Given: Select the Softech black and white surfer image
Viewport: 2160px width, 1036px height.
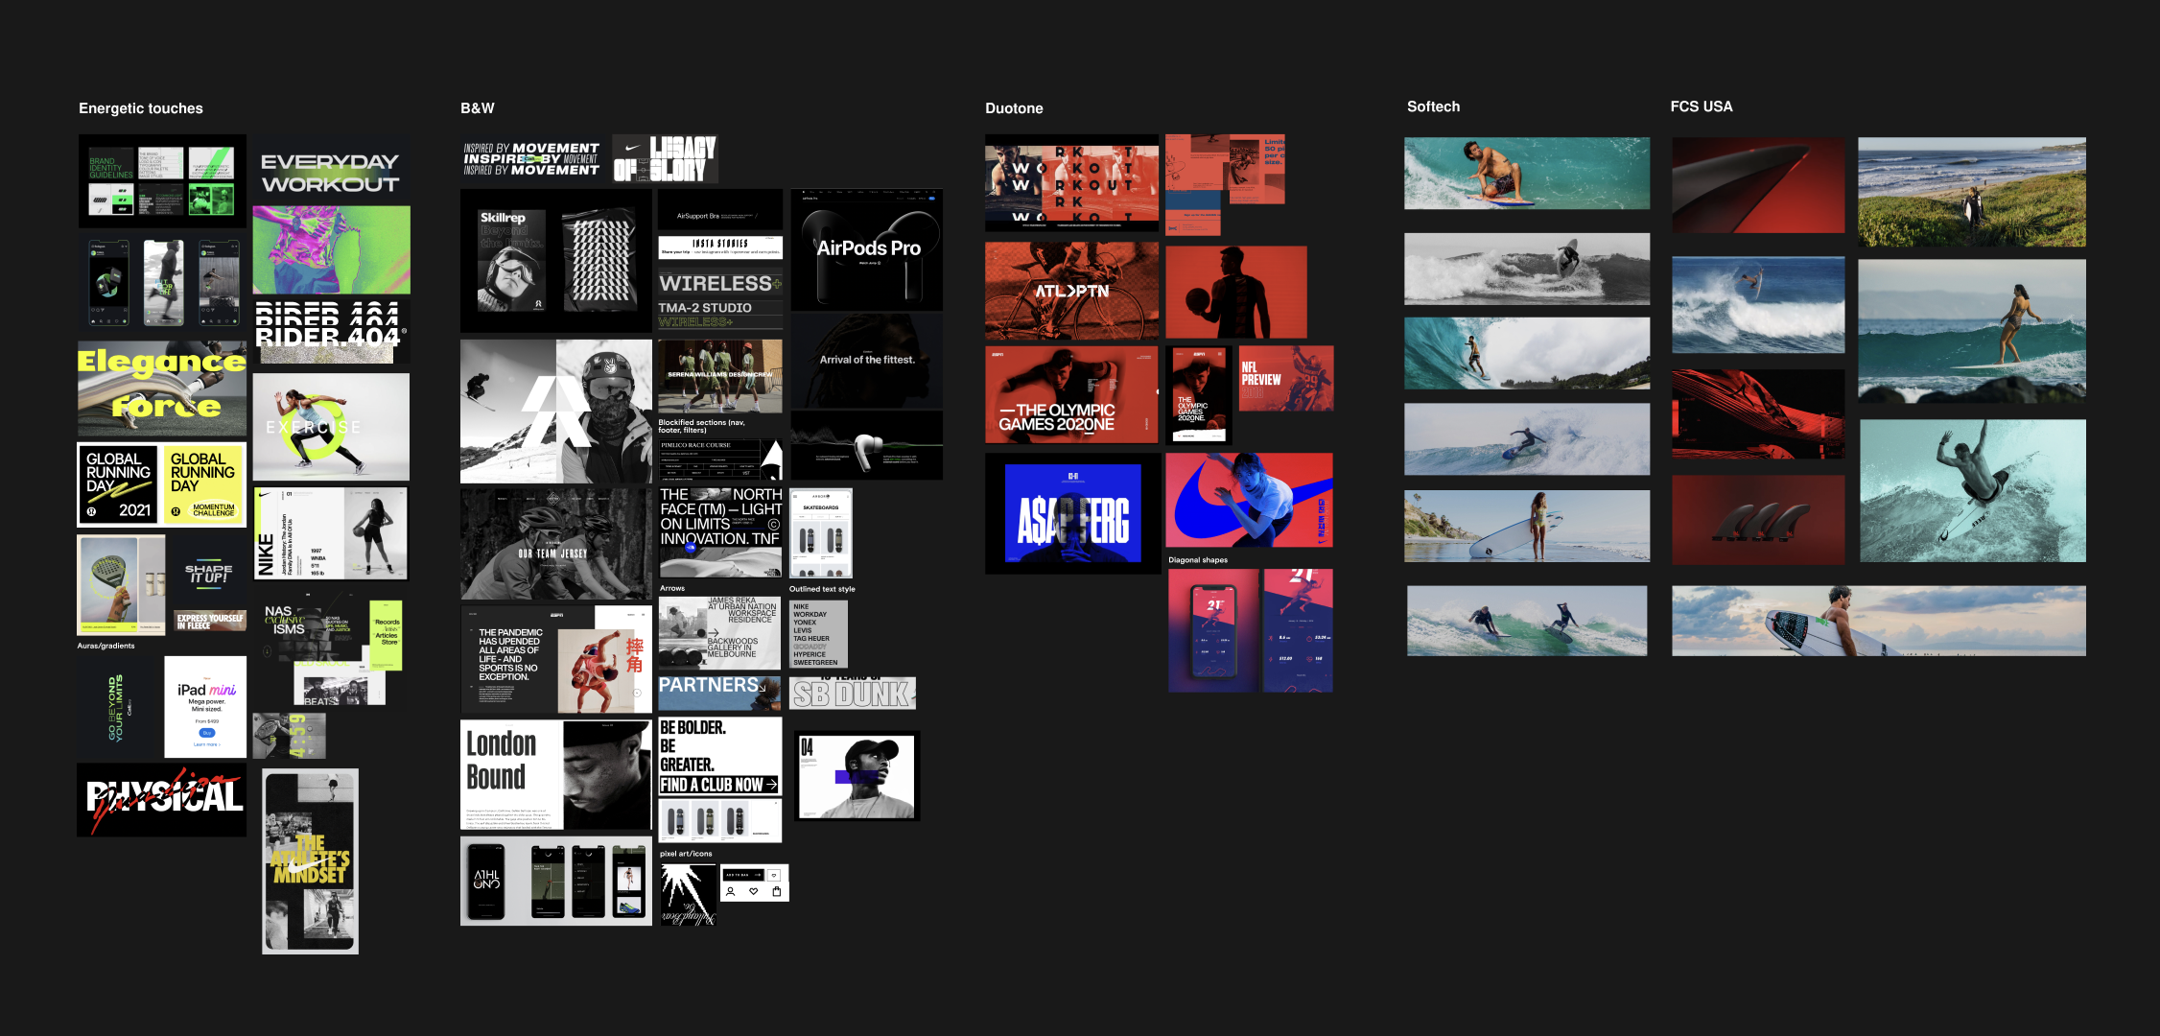Looking at the screenshot, I should coord(1527,270).
